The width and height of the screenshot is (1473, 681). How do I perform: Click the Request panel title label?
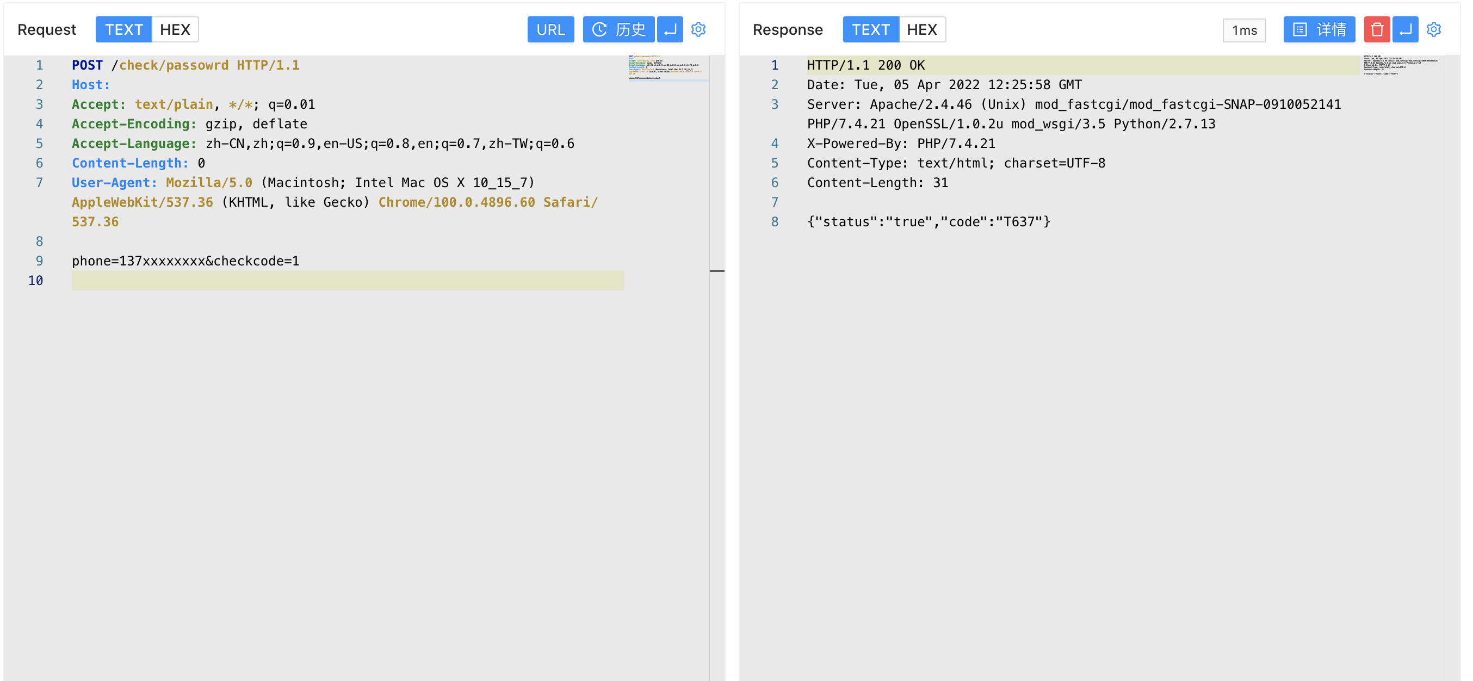(46, 29)
